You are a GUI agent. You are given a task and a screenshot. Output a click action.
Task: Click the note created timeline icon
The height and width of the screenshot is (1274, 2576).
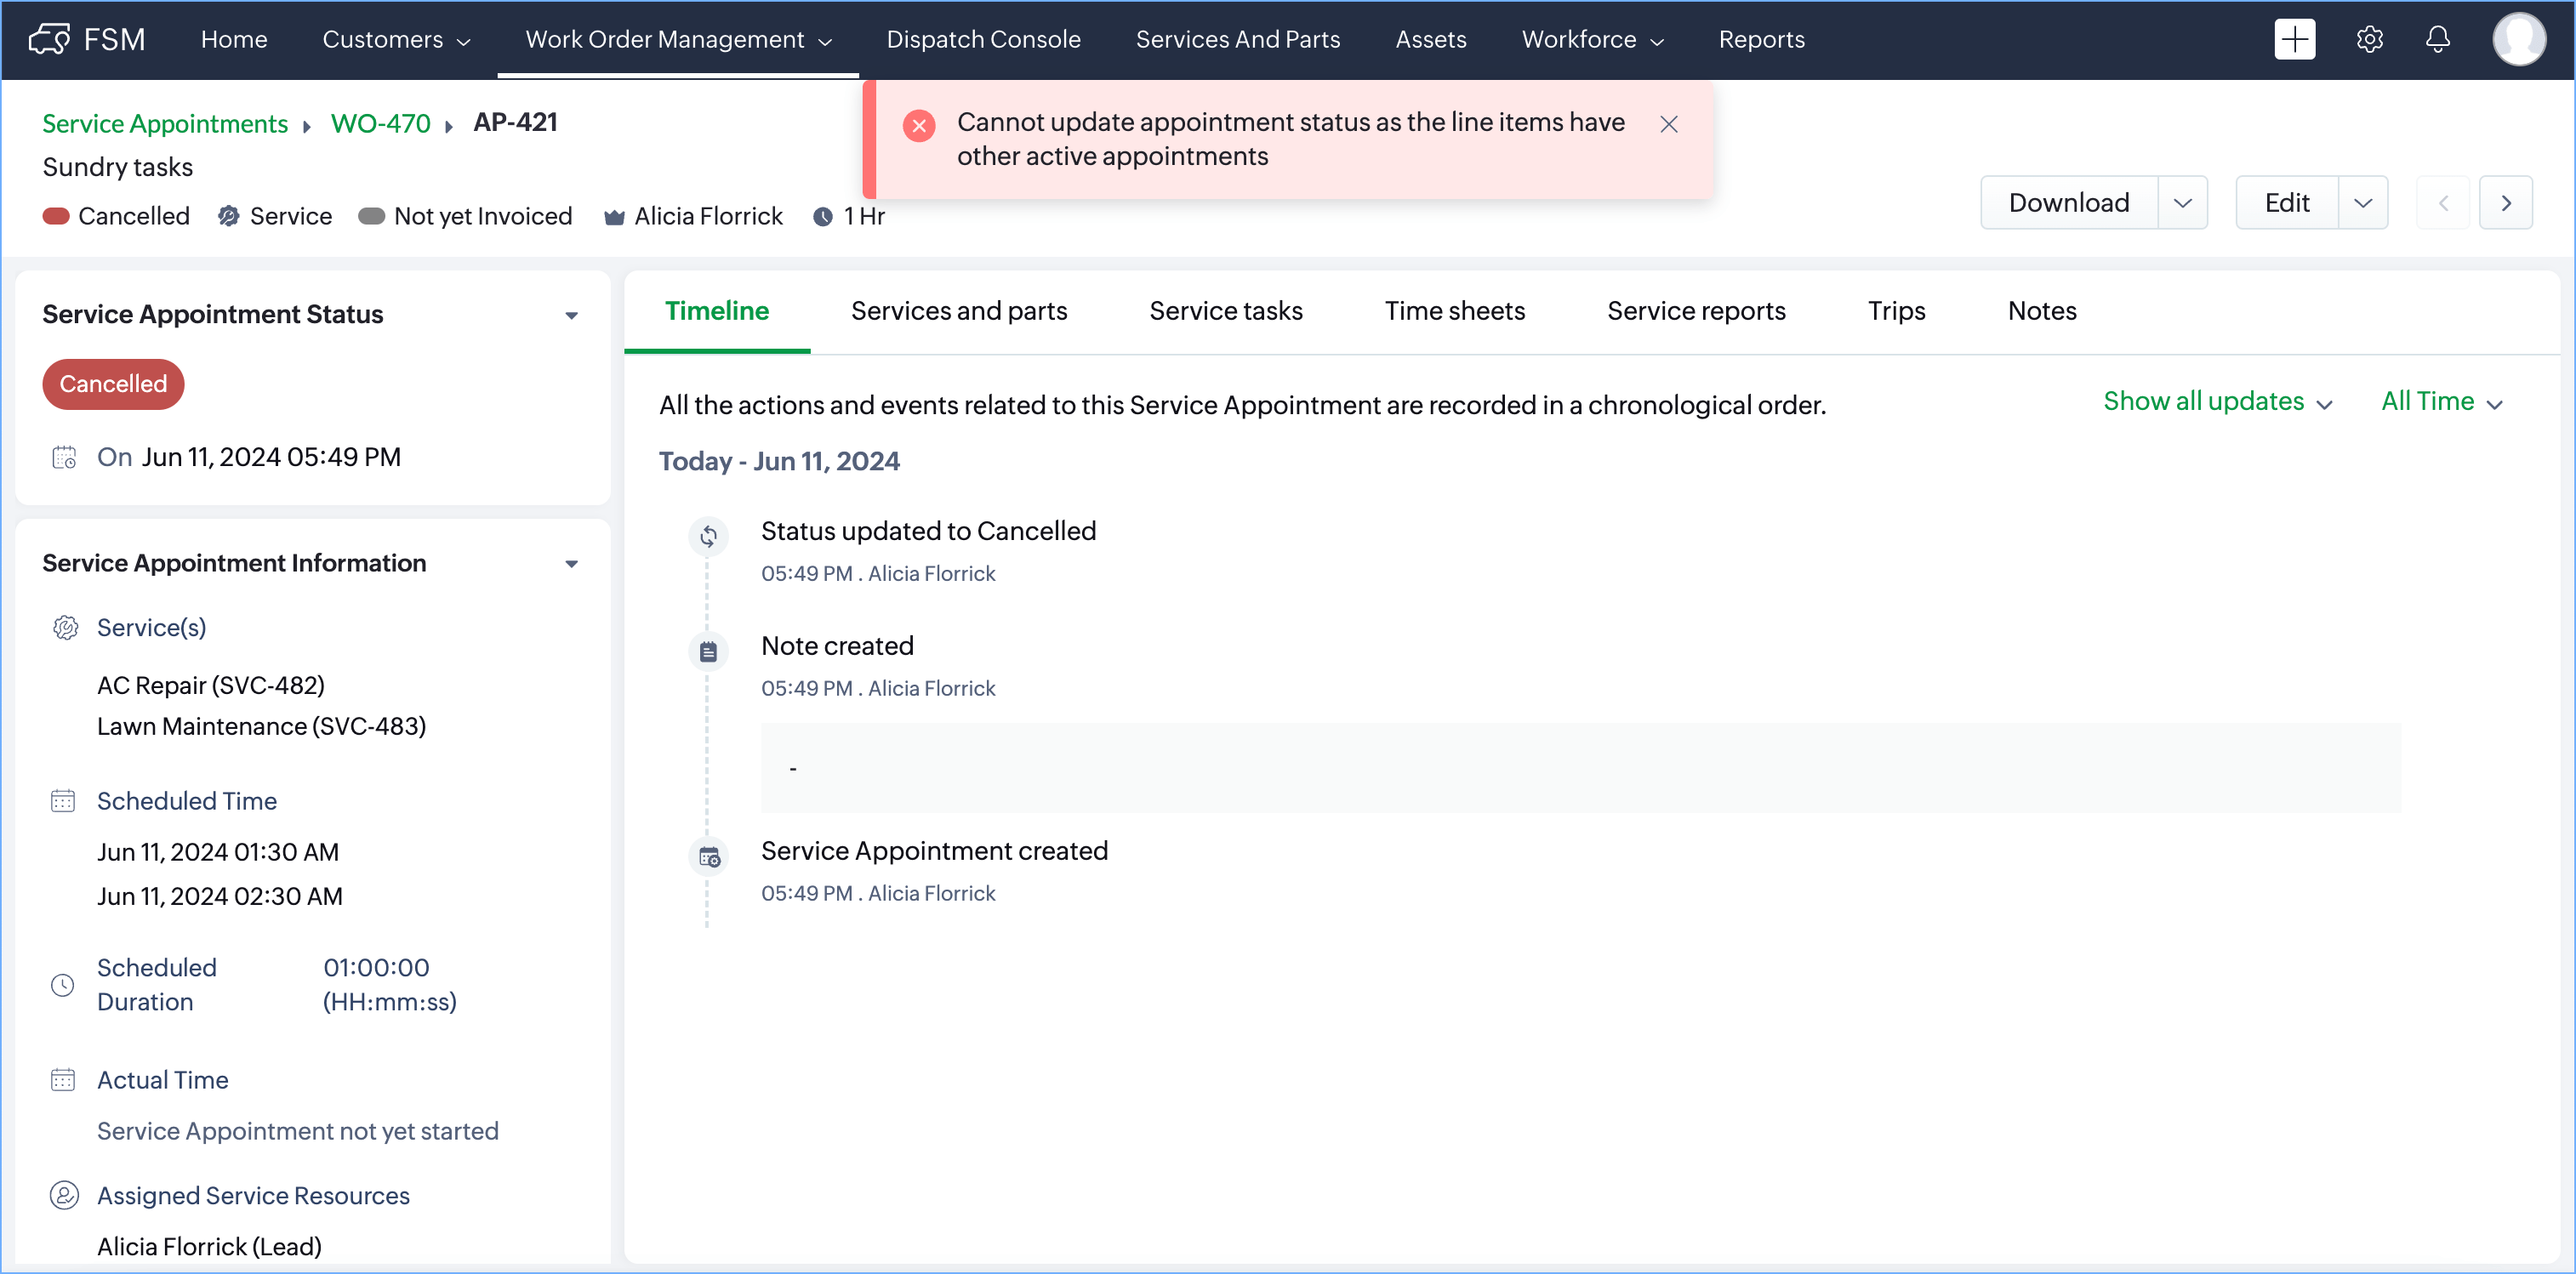(708, 651)
